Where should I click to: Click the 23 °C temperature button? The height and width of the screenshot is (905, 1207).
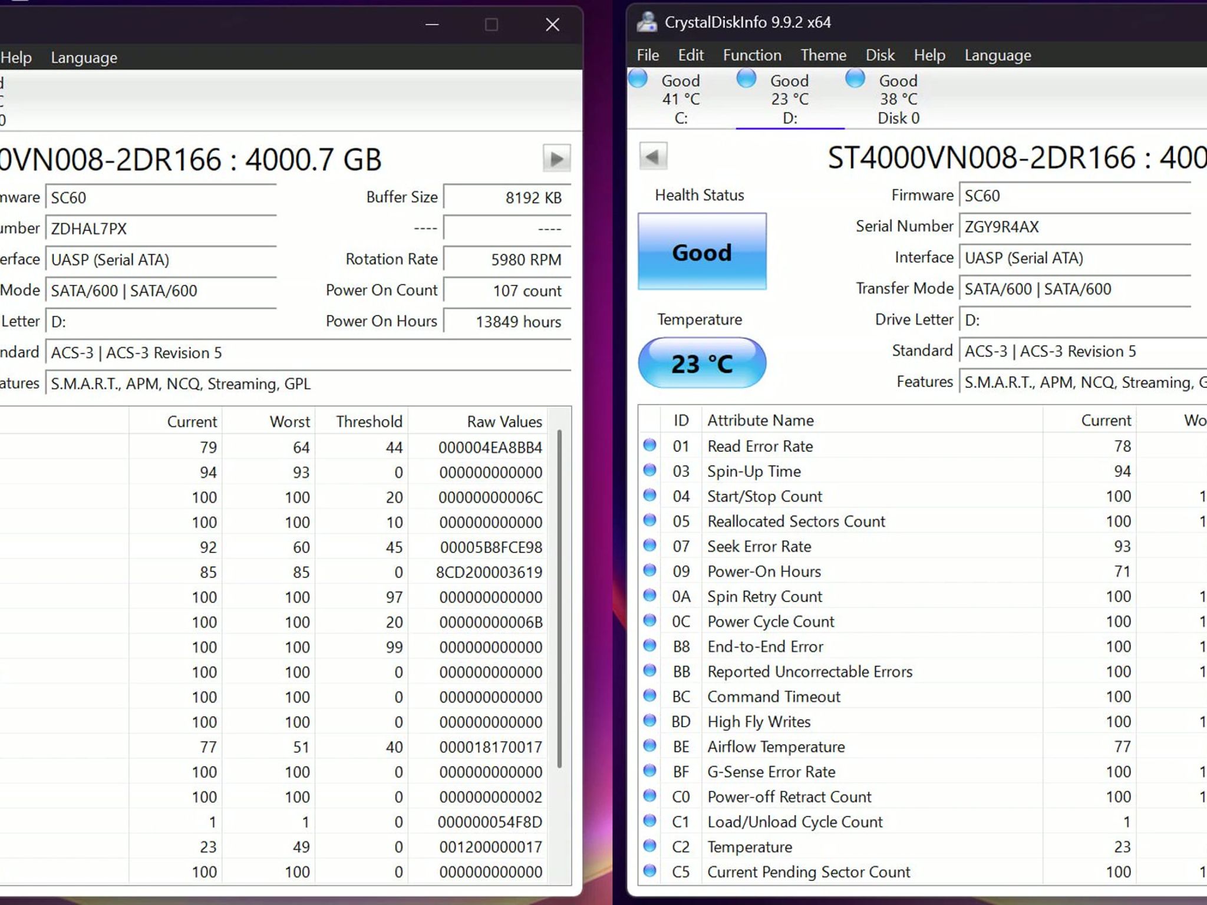(702, 363)
